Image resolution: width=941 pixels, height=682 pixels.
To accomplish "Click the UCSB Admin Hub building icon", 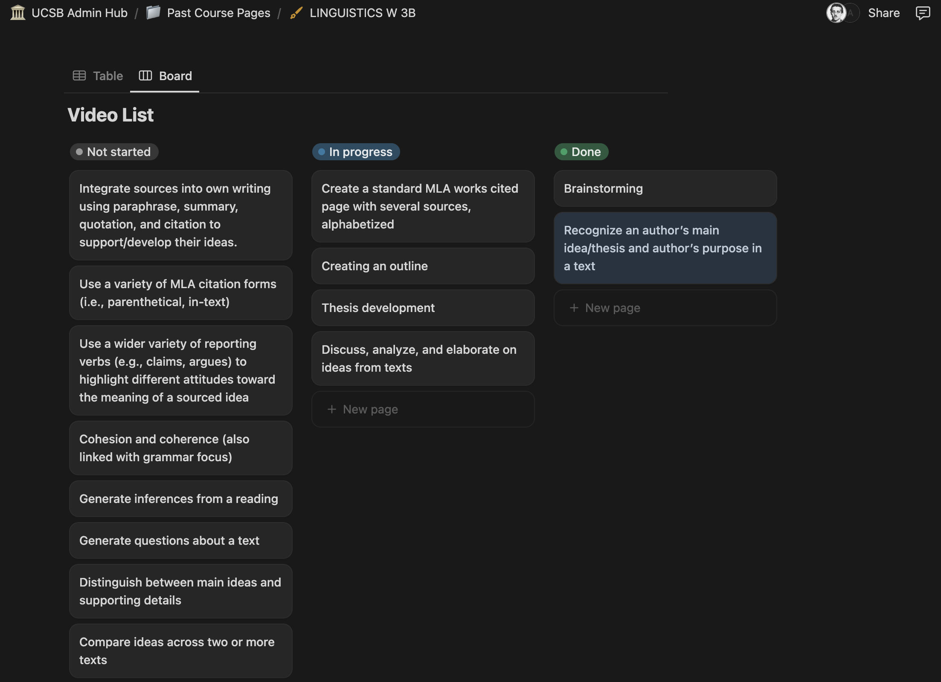I will [x=17, y=13].
